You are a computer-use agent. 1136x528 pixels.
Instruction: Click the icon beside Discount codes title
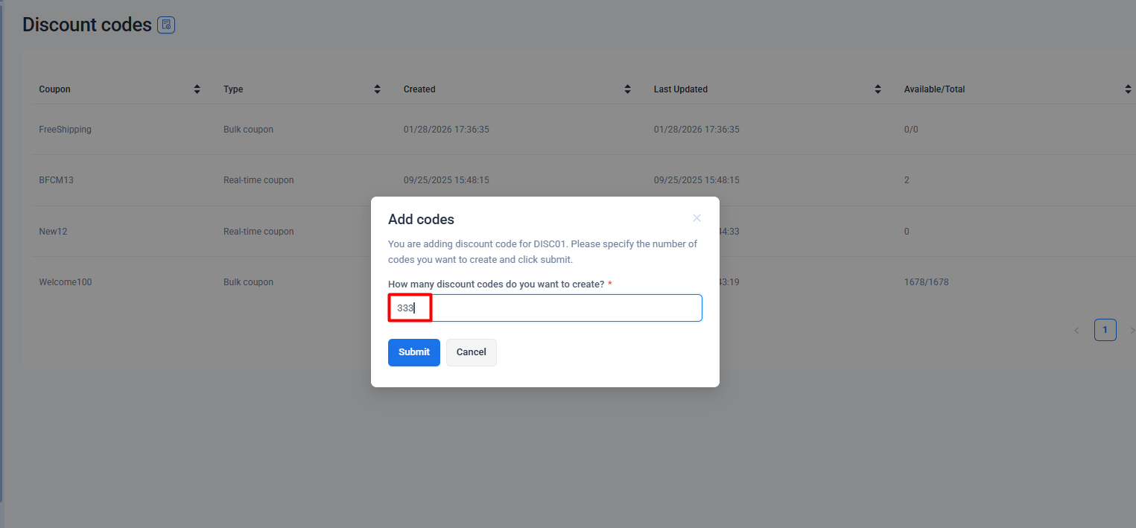point(166,25)
